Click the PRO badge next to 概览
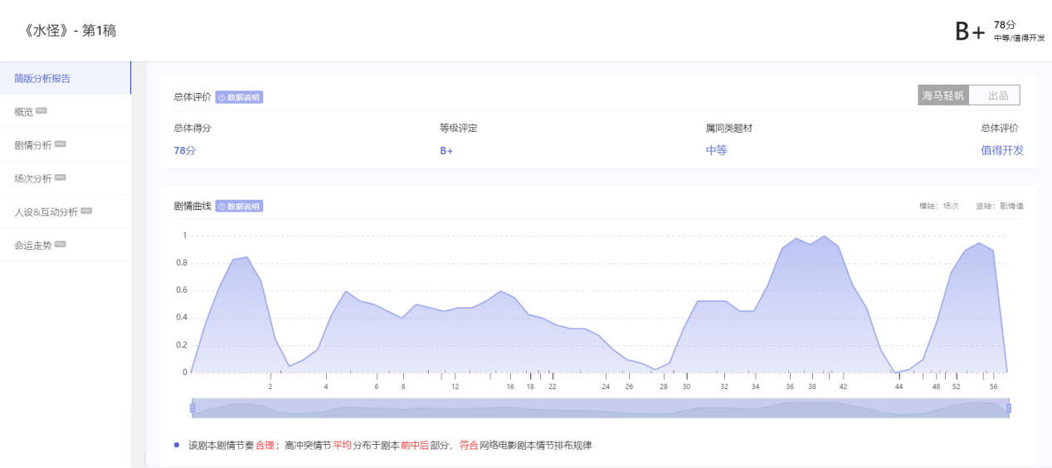1052x468 pixels. (x=41, y=110)
